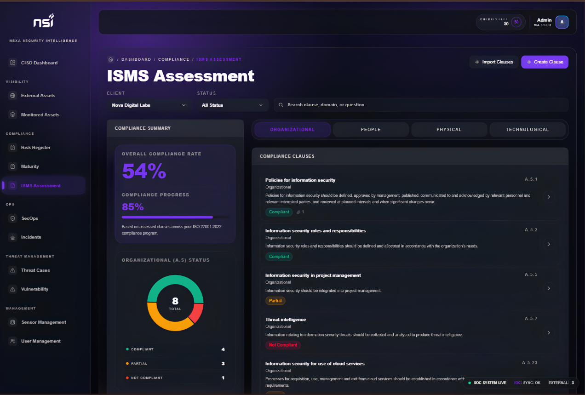Click the Information security in project management title
Screen dimensions: 585x395
[313, 275]
